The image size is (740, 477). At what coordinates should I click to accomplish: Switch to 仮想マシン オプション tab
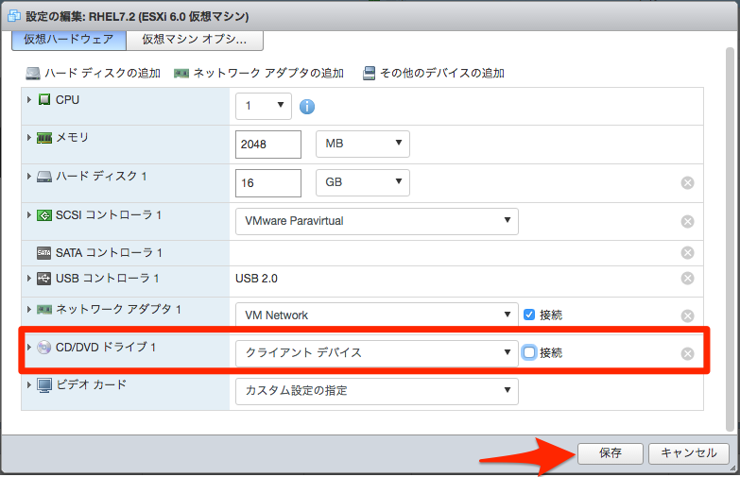click(x=195, y=40)
